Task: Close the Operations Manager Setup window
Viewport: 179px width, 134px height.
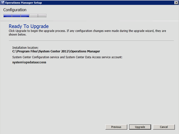Action: (176, 3)
